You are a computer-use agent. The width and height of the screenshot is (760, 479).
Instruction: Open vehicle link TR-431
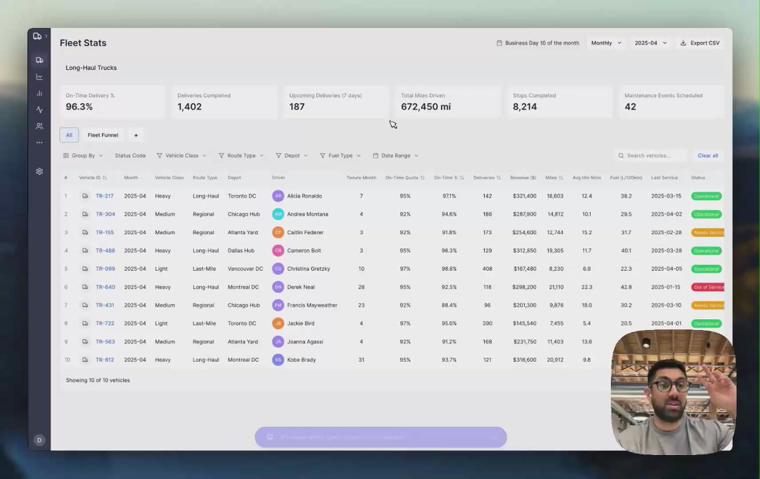tap(105, 305)
